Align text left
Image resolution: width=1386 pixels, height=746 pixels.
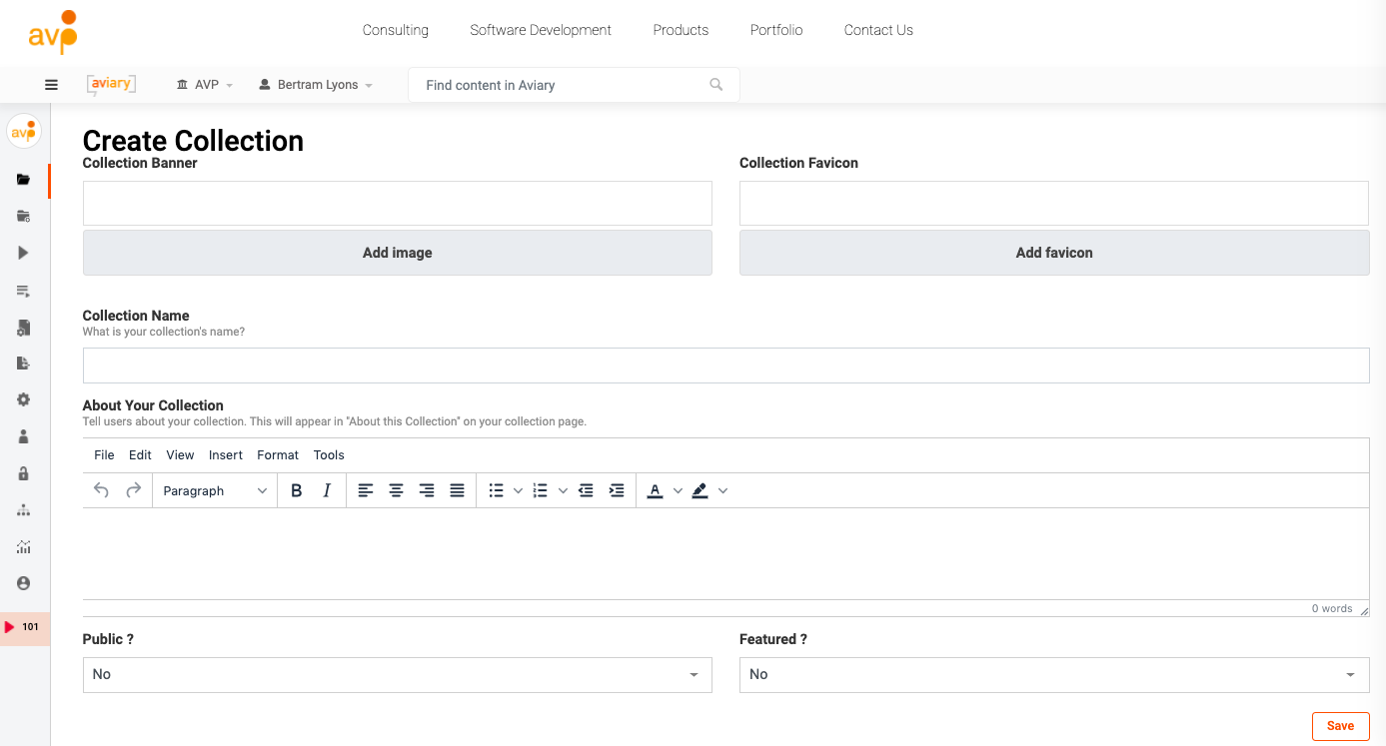tap(366, 490)
